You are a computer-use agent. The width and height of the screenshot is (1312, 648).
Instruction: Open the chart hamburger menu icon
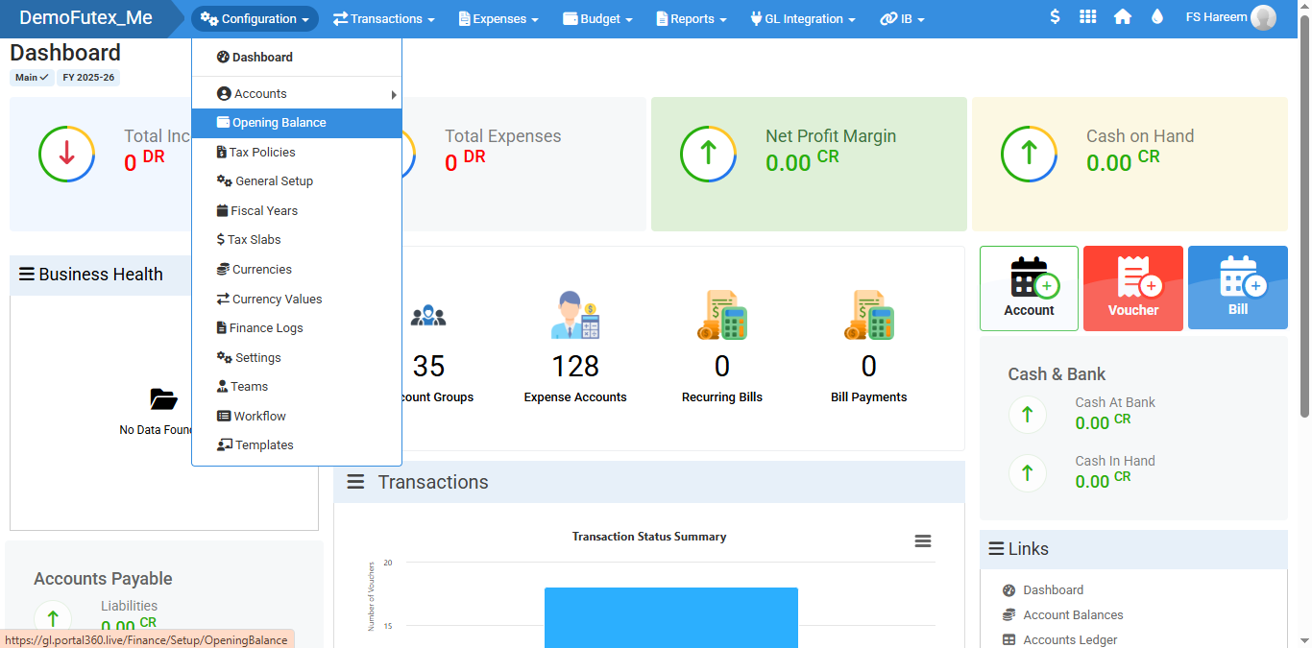click(923, 541)
